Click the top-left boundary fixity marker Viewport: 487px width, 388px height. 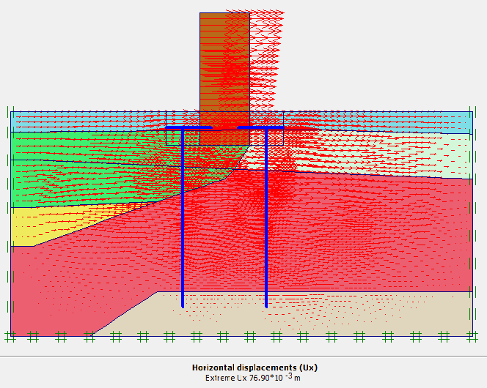[x=9, y=112]
